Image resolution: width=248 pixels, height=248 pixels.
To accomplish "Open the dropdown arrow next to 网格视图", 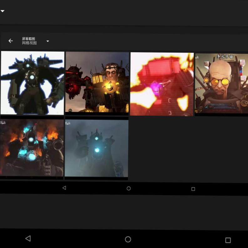I will pyautogui.click(x=48, y=41).
